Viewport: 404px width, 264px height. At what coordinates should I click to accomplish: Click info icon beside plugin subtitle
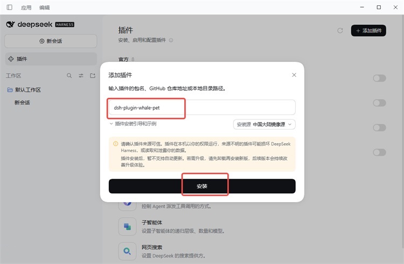point(171,40)
